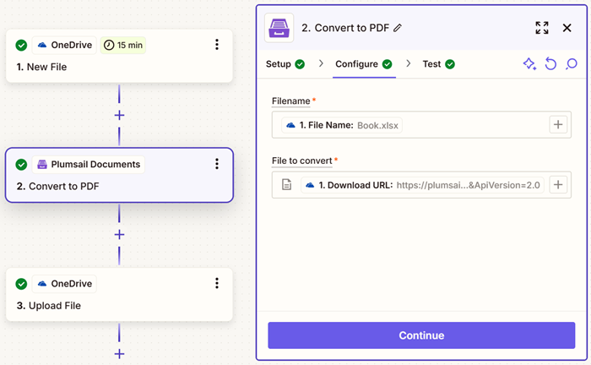
Task: Click the '2. Convert to PDF' panel title
Action: pos(345,28)
